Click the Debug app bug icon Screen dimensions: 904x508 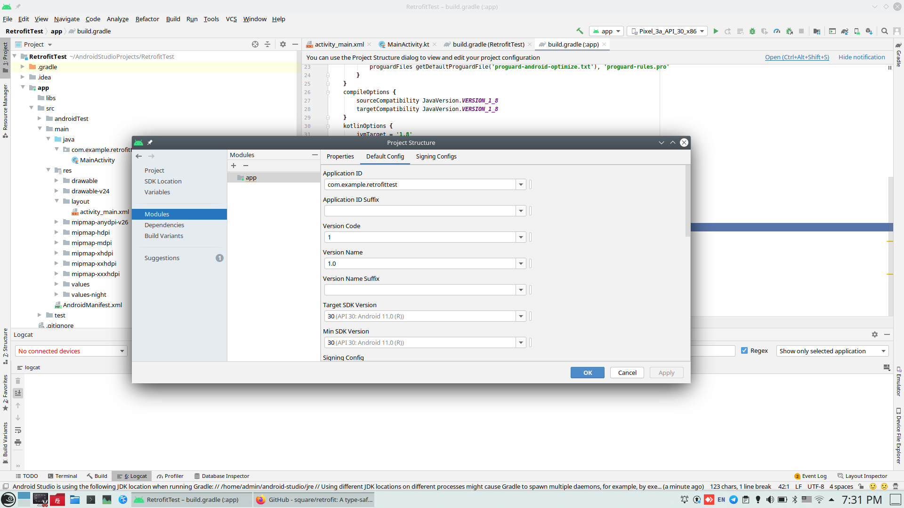click(752, 31)
